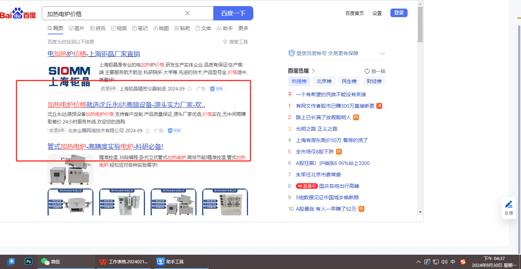Toggle the 中 input language indicator
This screenshot has height=269, width=521.
pyautogui.click(x=453, y=262)
